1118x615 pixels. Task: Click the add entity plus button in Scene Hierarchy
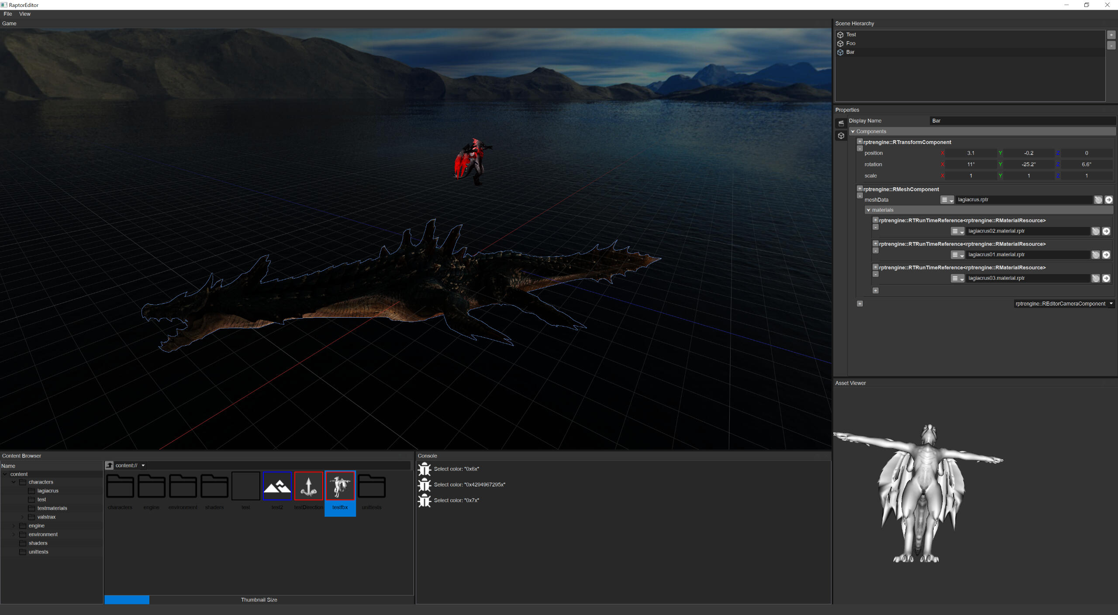click(x=1111, y=34)
